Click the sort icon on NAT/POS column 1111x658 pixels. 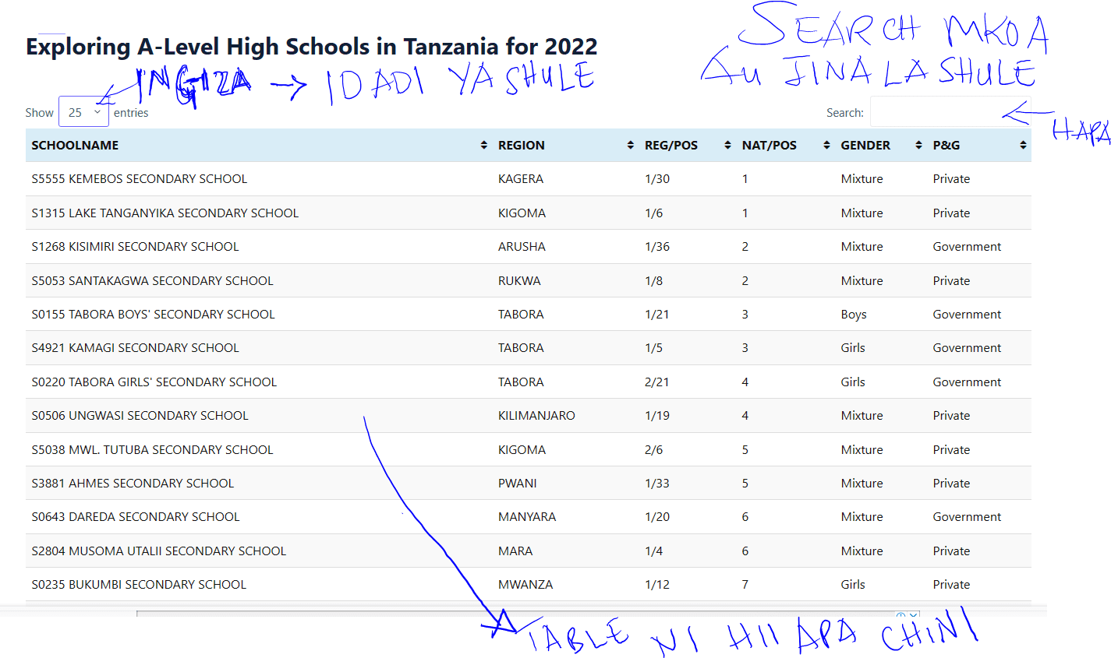coord(826,145)
